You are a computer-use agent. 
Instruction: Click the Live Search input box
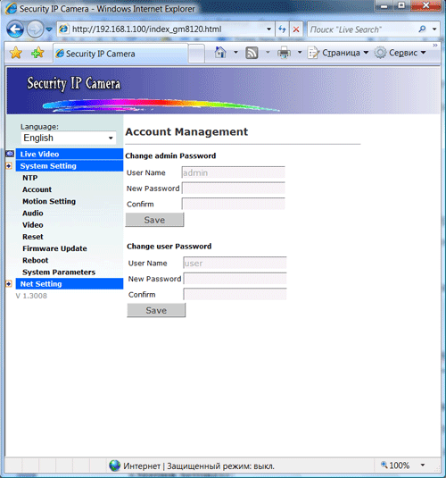[x=361, y=29]
